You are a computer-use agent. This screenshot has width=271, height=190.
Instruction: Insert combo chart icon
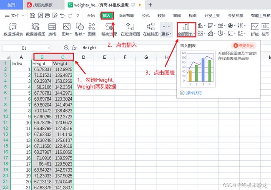coord(210,33)
